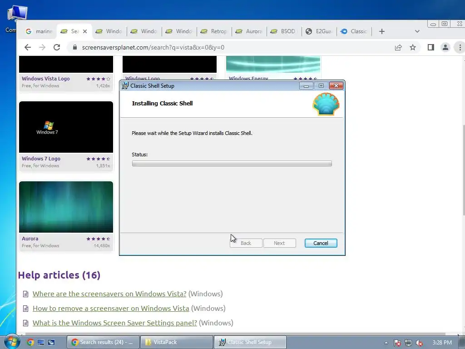
Task: Open the Chrome profile icon
Action: click(445, 47)
